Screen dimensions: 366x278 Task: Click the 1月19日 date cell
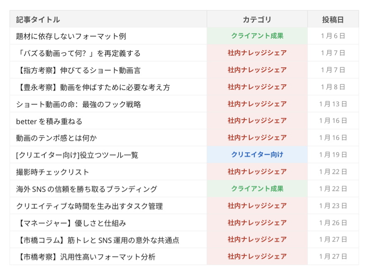click(333, 155)
